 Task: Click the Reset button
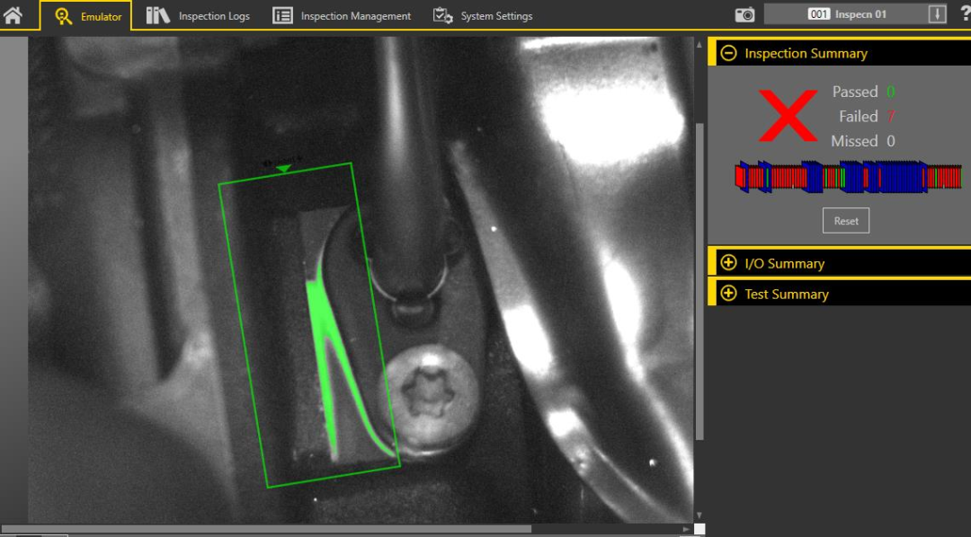846,221
